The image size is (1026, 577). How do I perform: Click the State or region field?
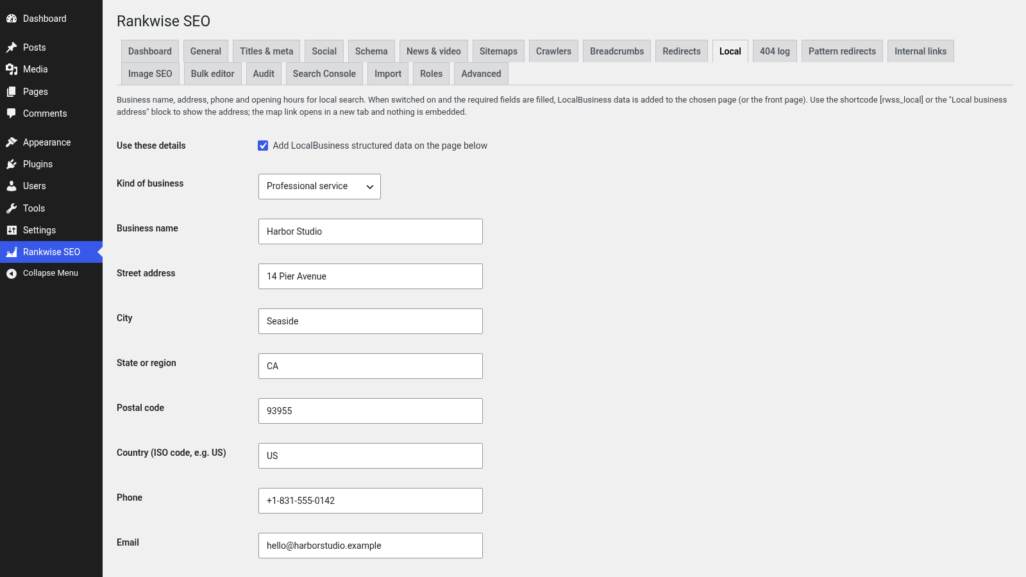coord(371,366)
